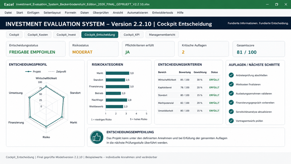Toggle the Finanzierungsgespräch vorbereiten checkmark

231,102
